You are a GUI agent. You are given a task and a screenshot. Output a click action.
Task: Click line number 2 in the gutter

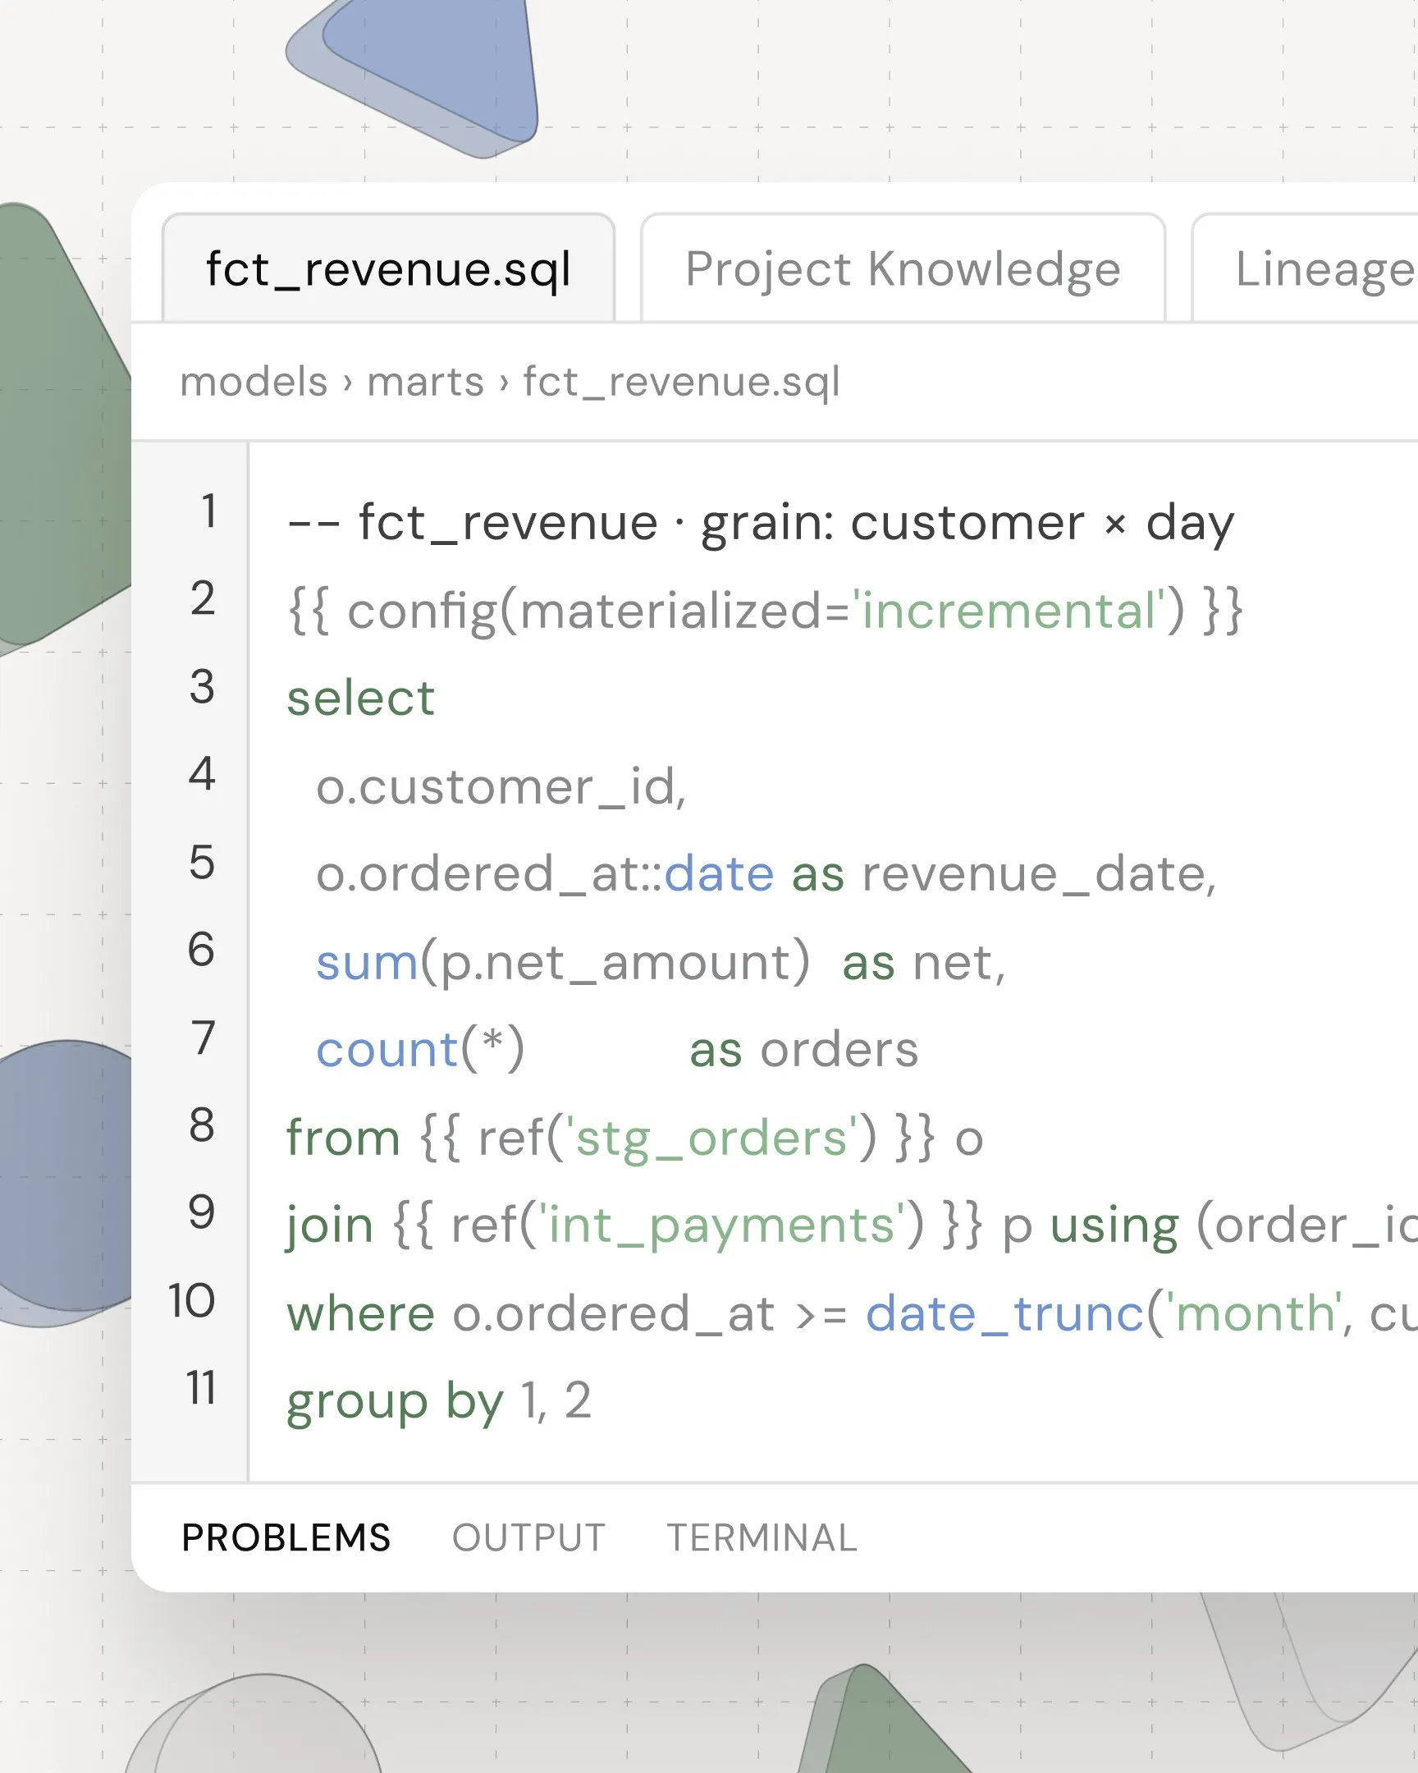click(x=202, y=598)
